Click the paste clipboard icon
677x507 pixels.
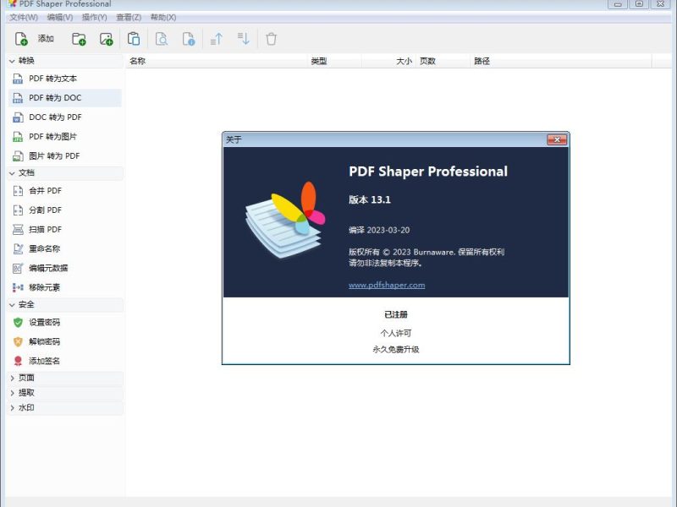(x=134, y=39)
